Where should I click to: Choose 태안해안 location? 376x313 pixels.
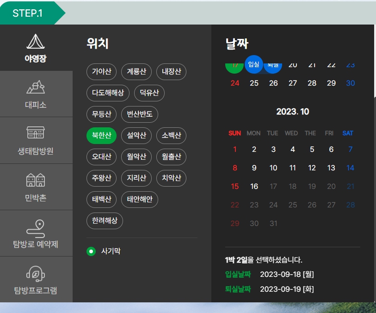(140, 200)
